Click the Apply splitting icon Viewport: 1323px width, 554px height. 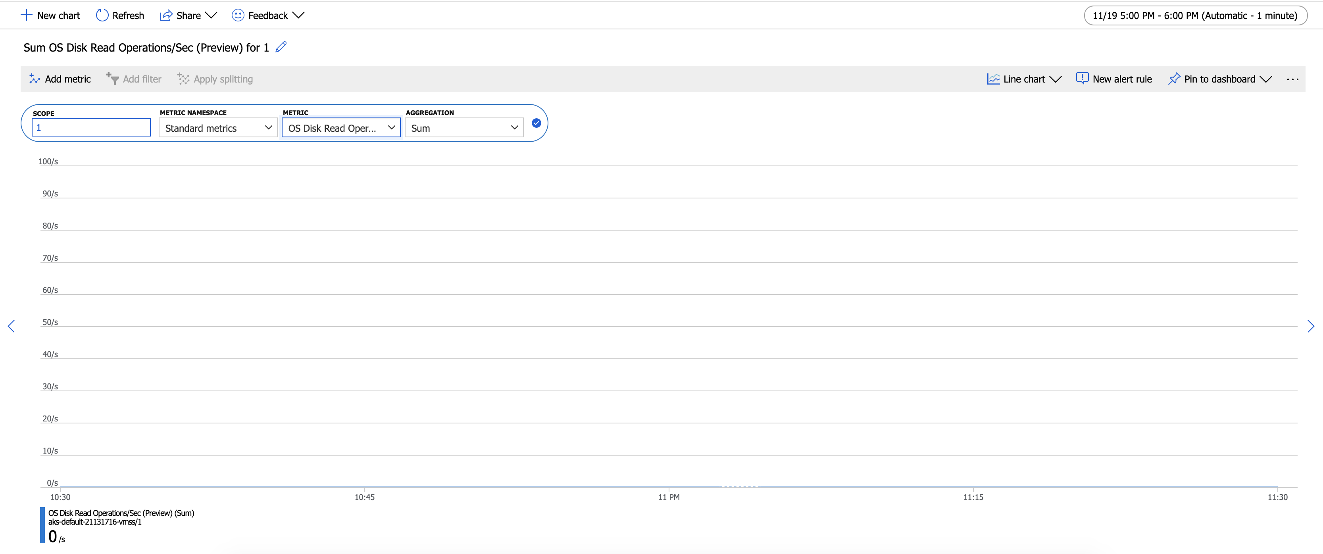pyautogui.click(x=183, y=79)
